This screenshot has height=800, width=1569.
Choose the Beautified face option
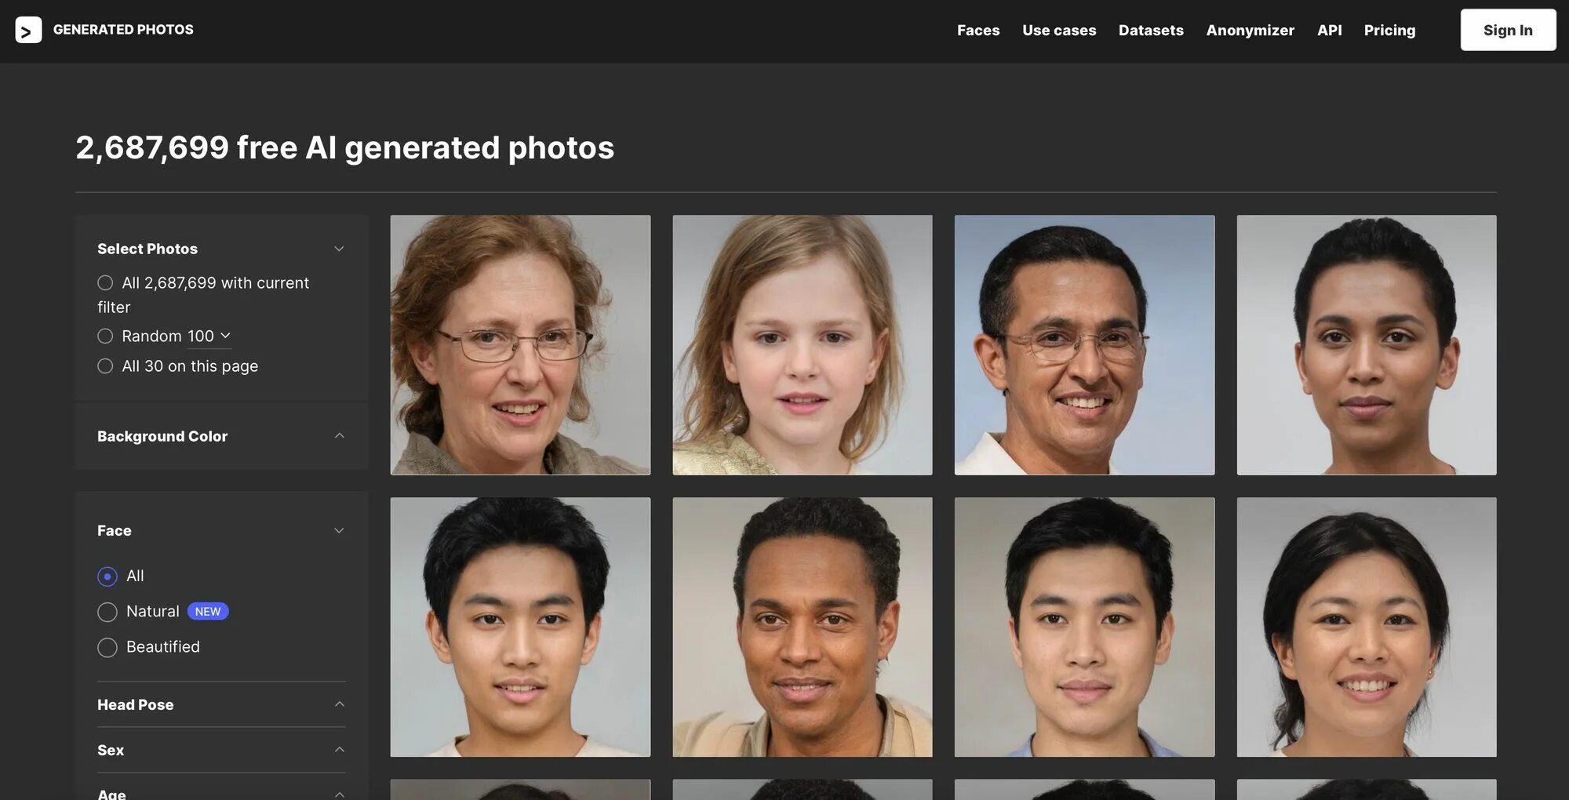coord(107,647)
